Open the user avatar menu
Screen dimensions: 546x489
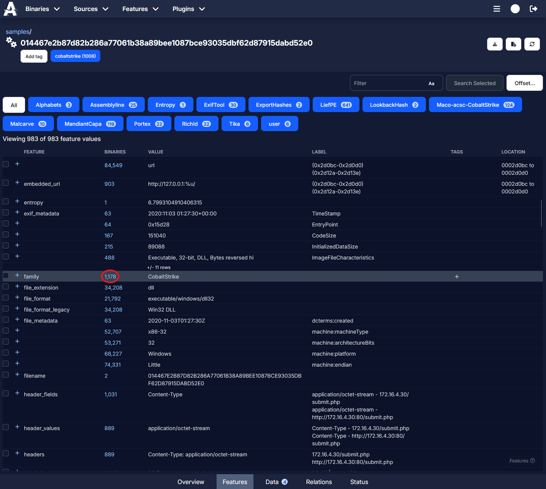click(x=515, y=8)
